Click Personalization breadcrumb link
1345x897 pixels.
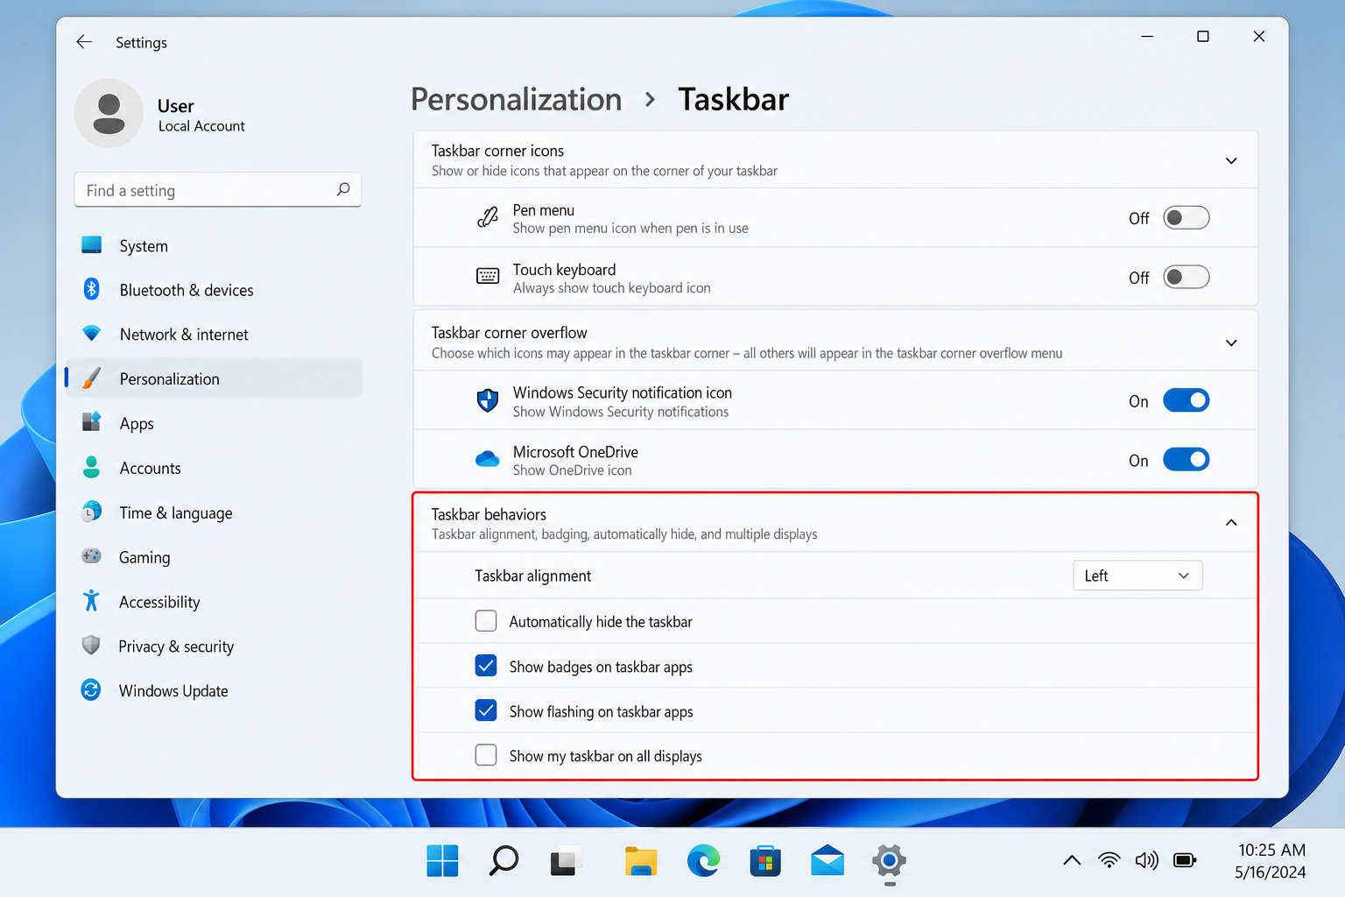(x=517, y=100)
